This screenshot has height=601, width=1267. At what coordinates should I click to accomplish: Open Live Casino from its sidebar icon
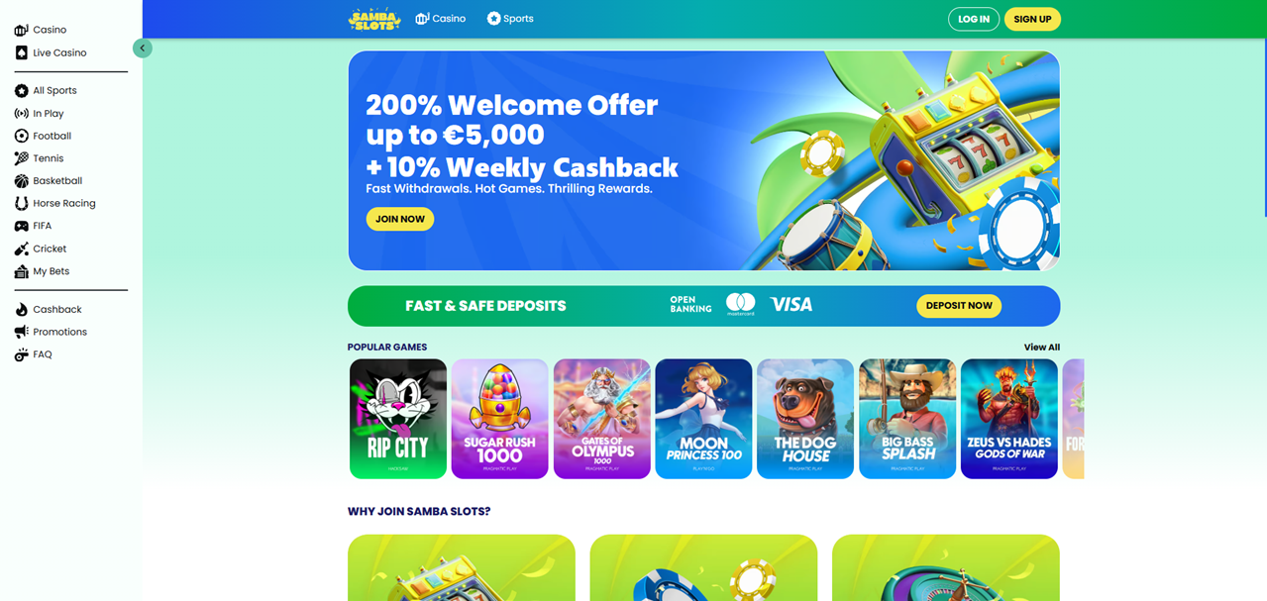coord(21,53)
